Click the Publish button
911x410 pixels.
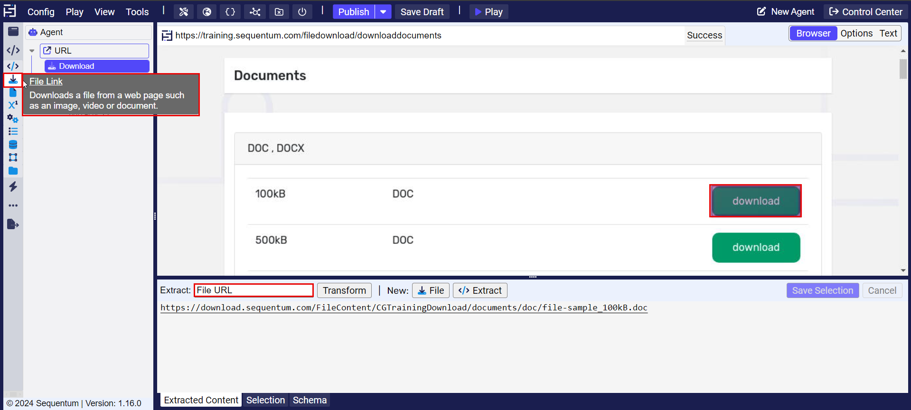[354, 12]
